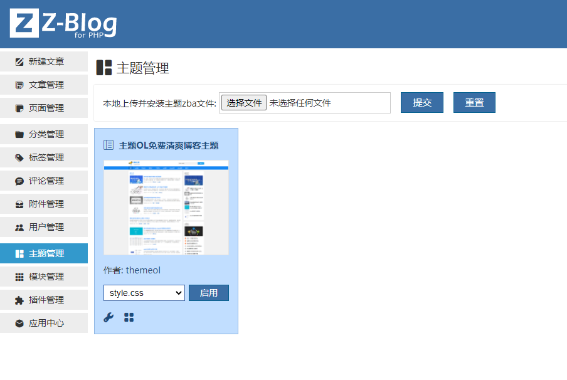
Task: Open 模块管理 in sidebar
Action: click(44, 277)
